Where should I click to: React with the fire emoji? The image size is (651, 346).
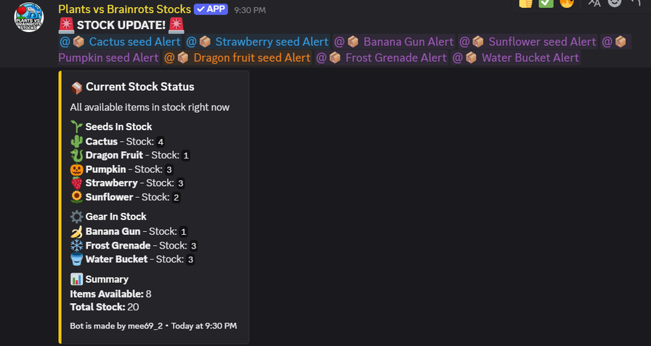click(x=566, y=3)
